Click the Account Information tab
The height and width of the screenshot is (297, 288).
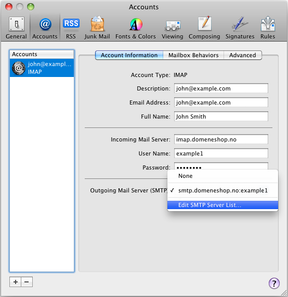point(129,55)
